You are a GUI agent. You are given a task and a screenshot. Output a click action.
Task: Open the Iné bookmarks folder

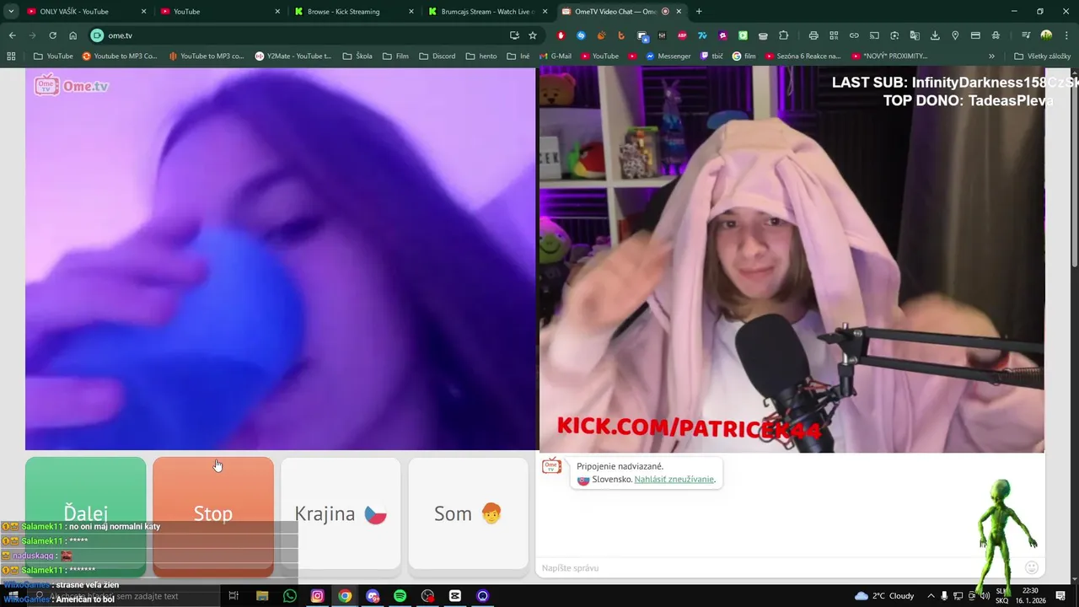point(518,56)
